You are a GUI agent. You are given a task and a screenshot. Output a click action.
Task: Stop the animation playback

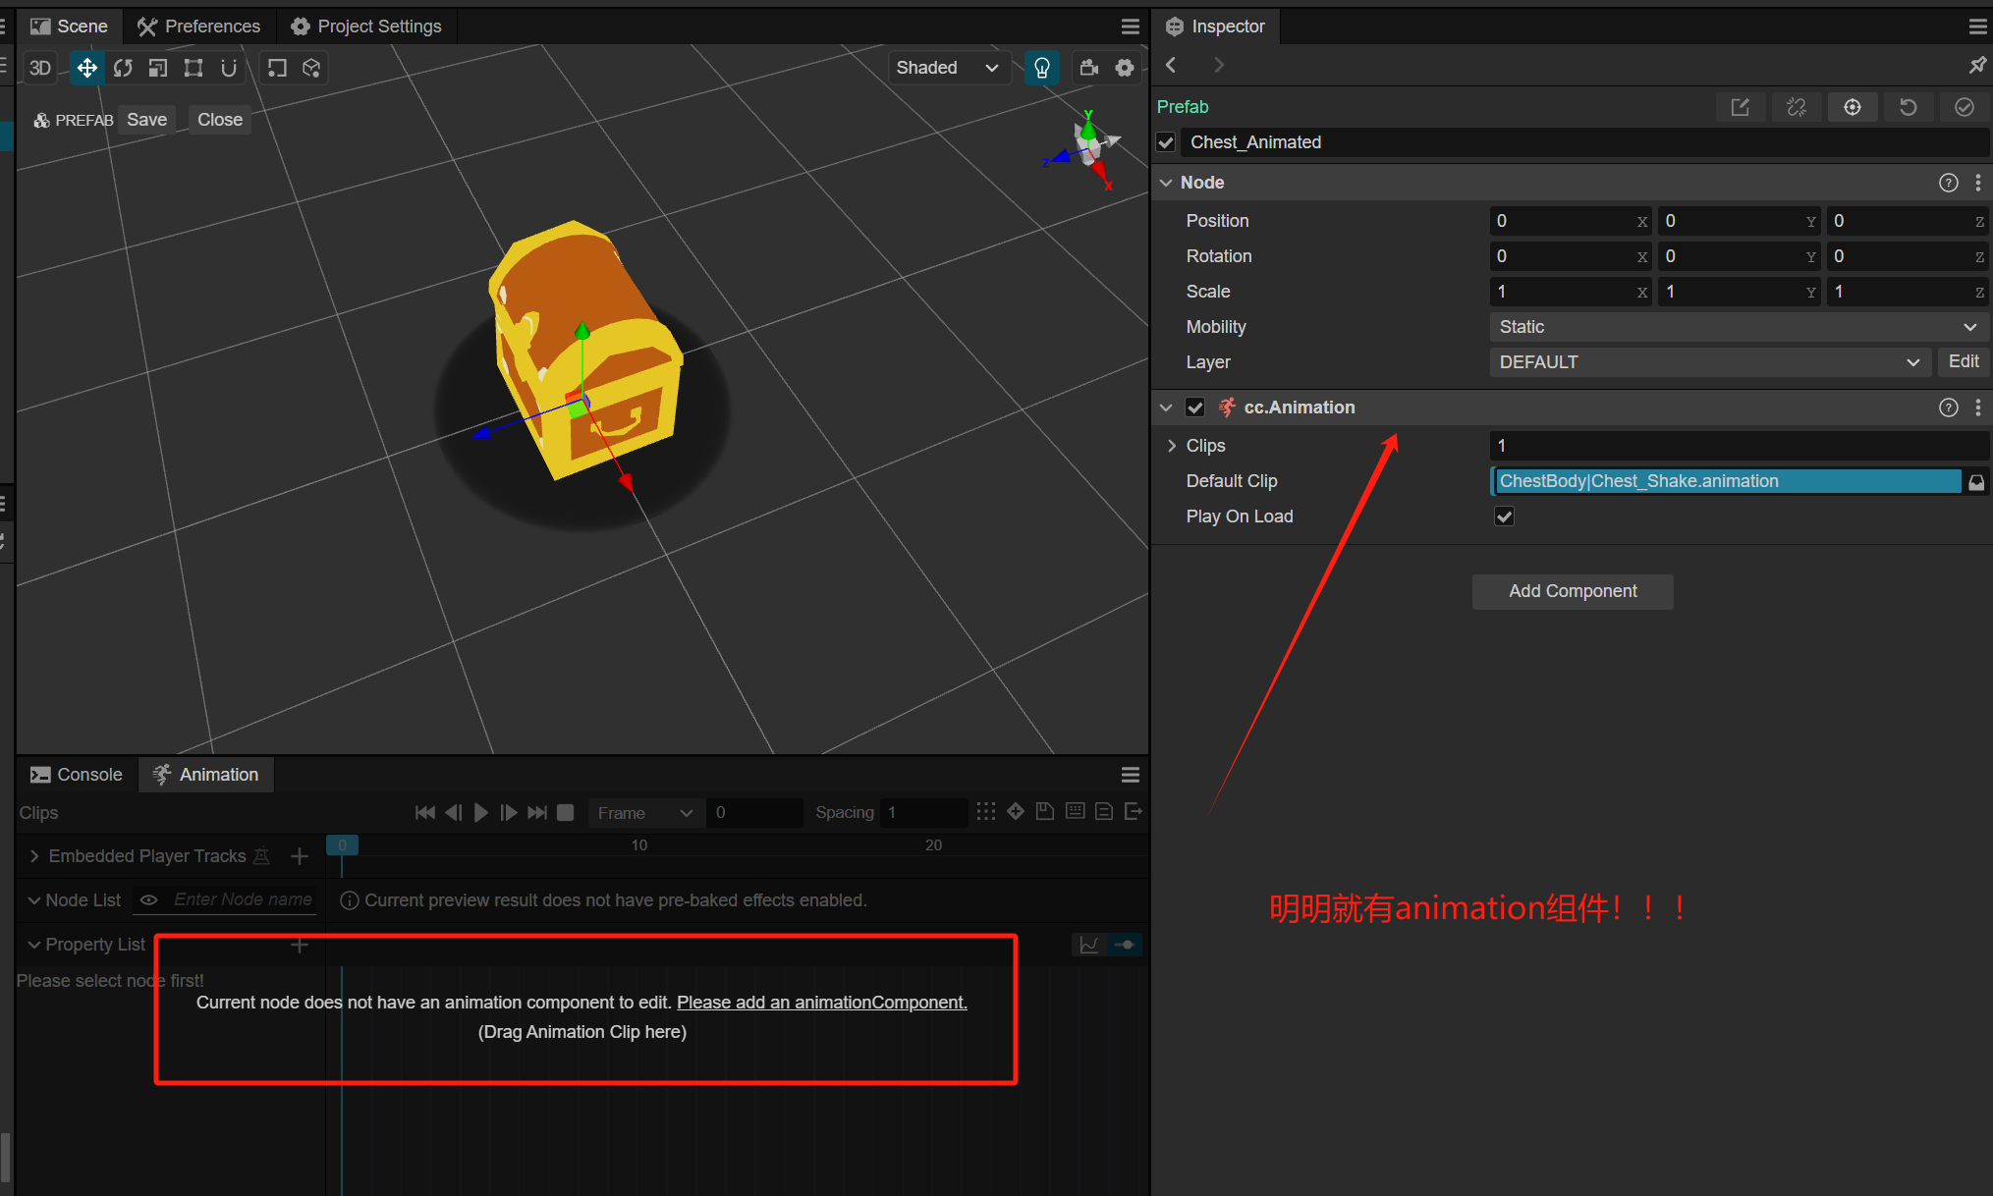[x=565, y=812]
